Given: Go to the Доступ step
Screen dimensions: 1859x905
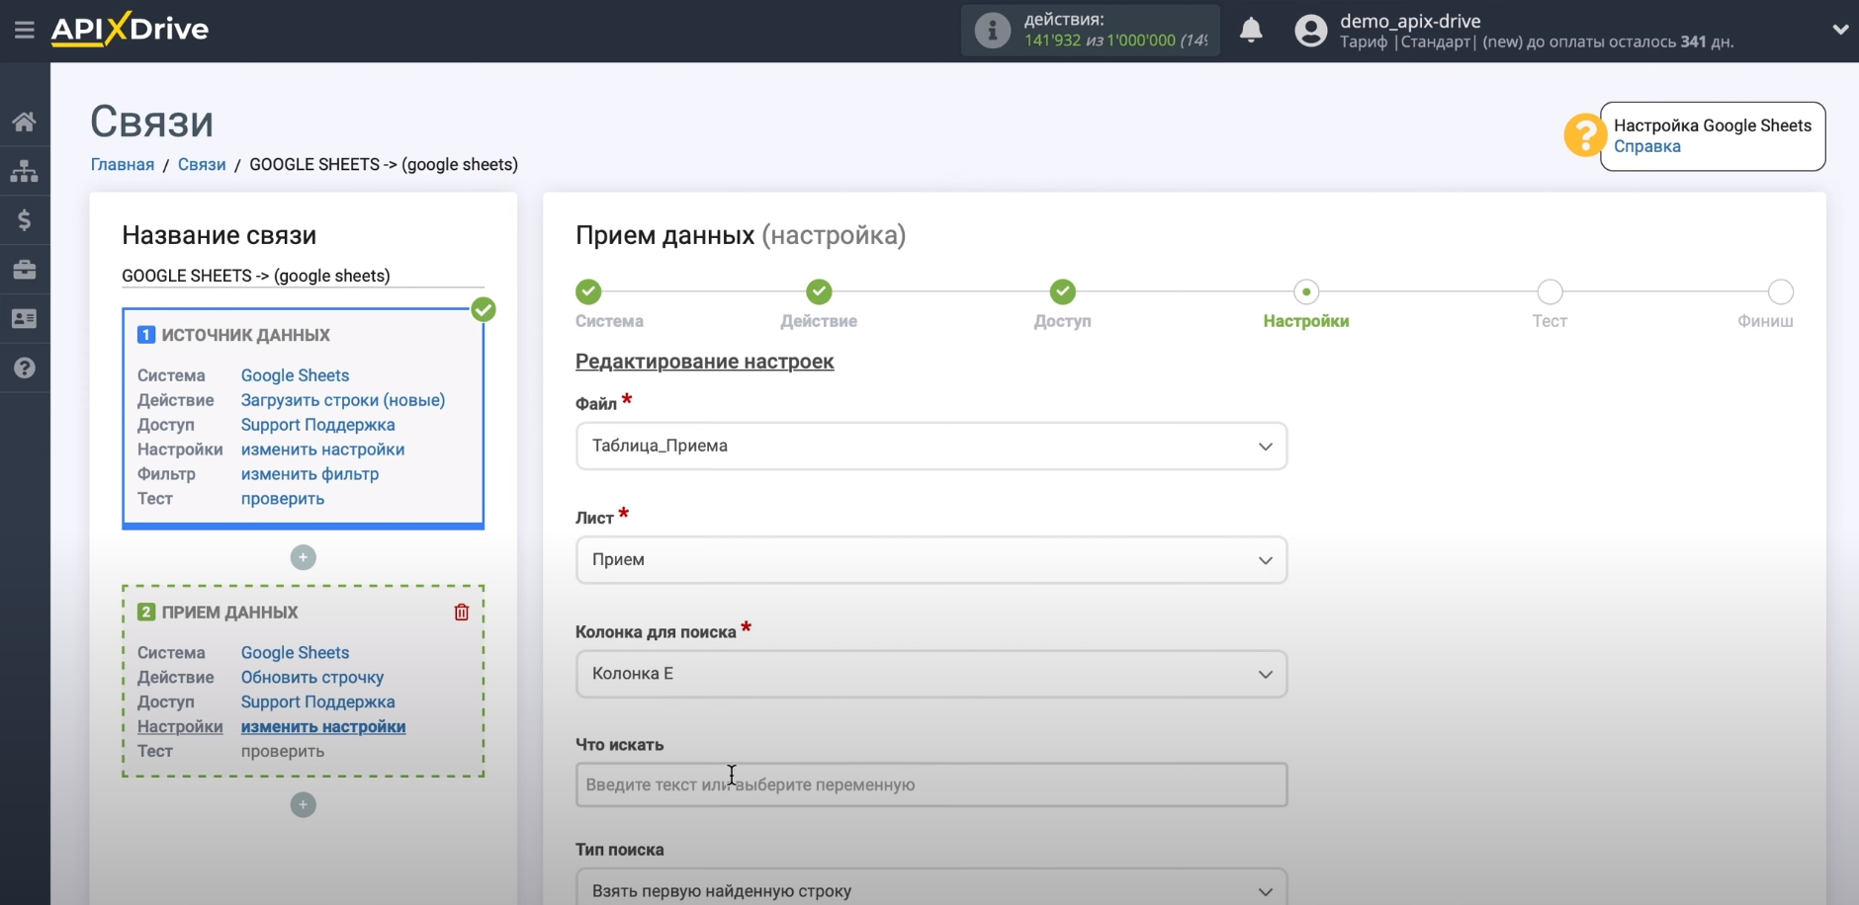Looking at the screenshot, I should coord(1063,292).
